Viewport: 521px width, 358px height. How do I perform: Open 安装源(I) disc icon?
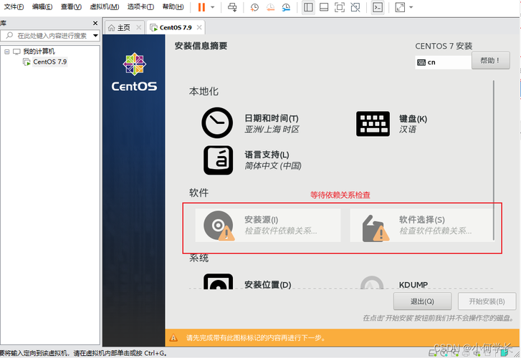pos(219,226)
